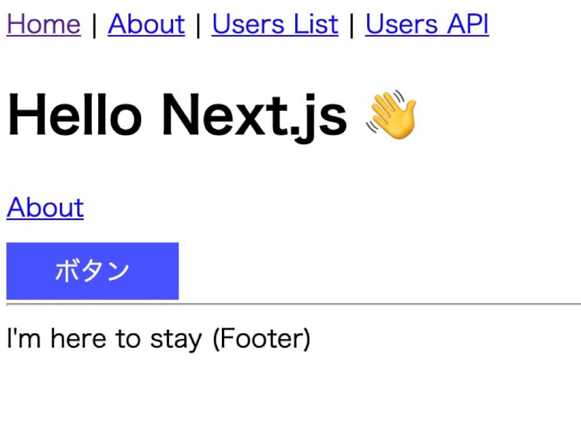Open the About link in top navigation
The image size is (581, 421).
146,24
